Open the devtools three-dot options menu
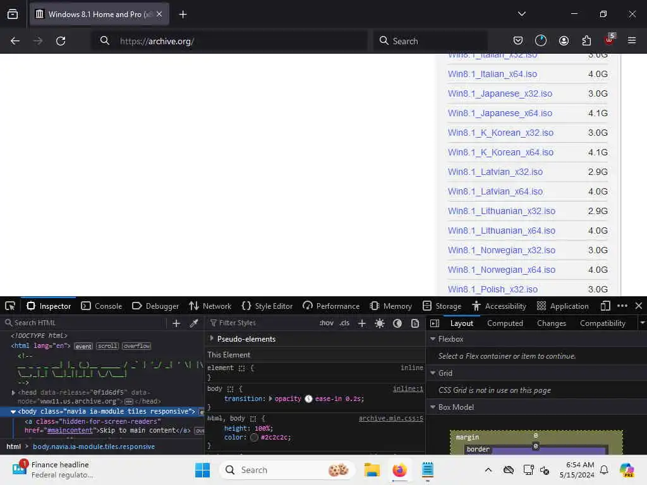Viewport: 647px width, 485px height. coord(622,306)
